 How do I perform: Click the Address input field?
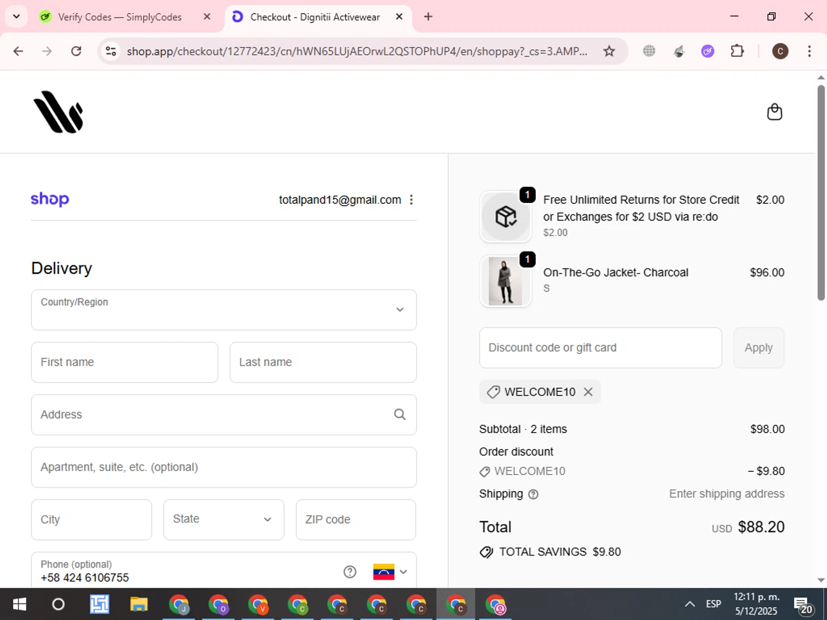tap(224, 414)
